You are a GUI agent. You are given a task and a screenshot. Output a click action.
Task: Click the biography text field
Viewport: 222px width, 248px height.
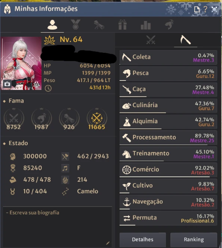pos(58,227)
